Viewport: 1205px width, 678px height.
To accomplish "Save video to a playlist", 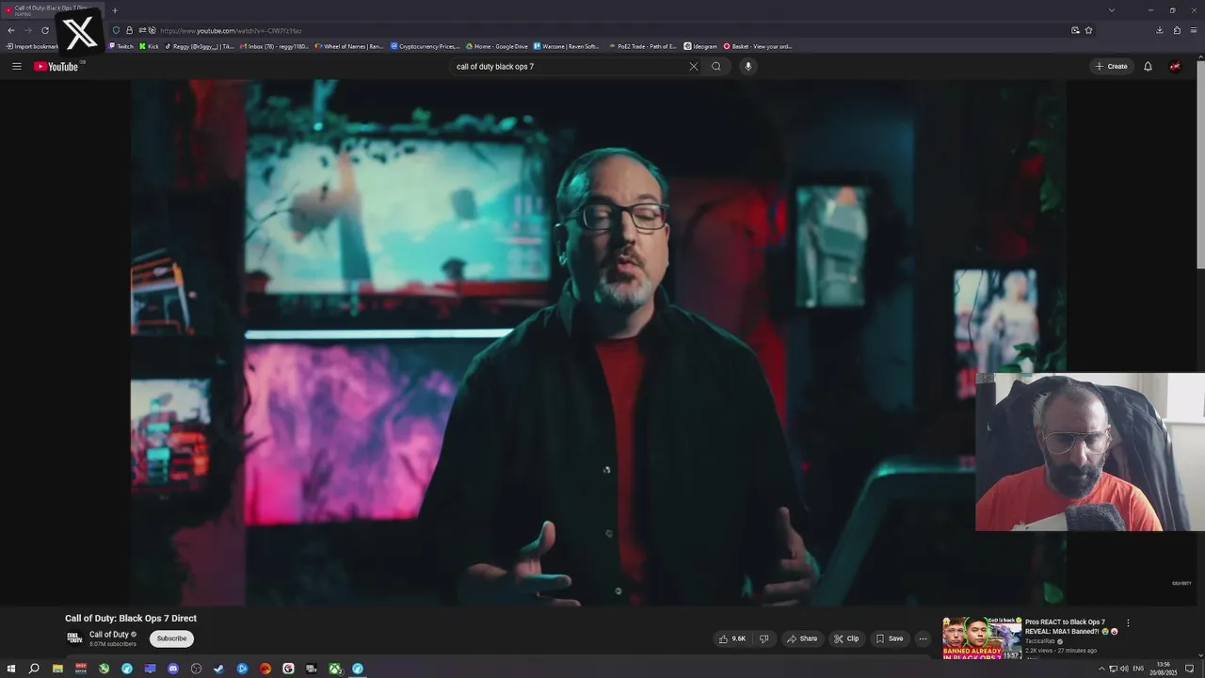I will click(x=890, y=638).
